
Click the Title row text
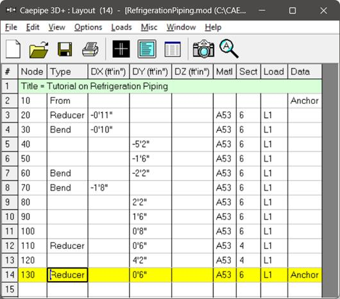click(94, 86)
